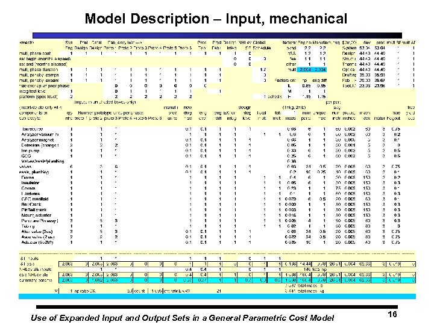Viewport: 434px width, 325px height.
Task: Click the 'calc NHLev SE' row label
Action: (34, 274)
